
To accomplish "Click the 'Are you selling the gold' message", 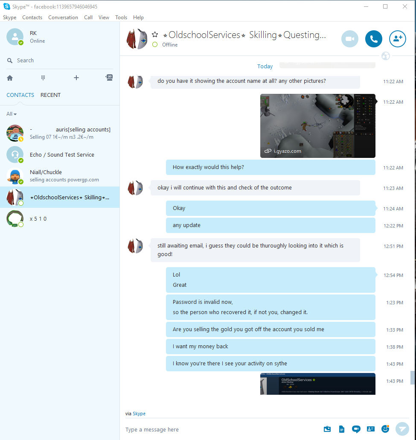I will pyautogui.click(x=271, y=329).
